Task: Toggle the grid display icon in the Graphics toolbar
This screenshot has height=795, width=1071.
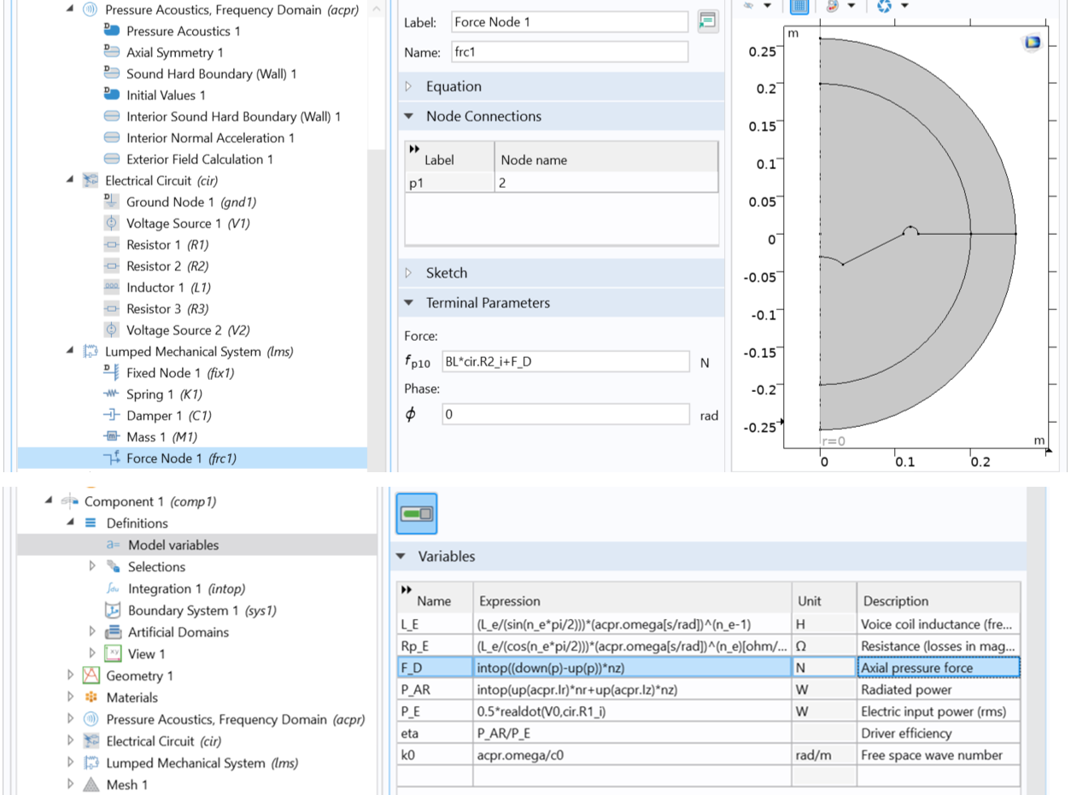Action: [799, 6]
